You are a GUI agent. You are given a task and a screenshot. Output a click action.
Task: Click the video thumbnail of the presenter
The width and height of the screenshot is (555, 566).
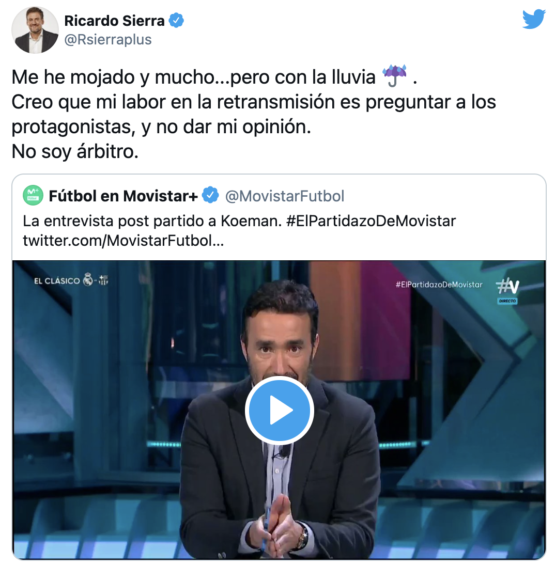279,411
